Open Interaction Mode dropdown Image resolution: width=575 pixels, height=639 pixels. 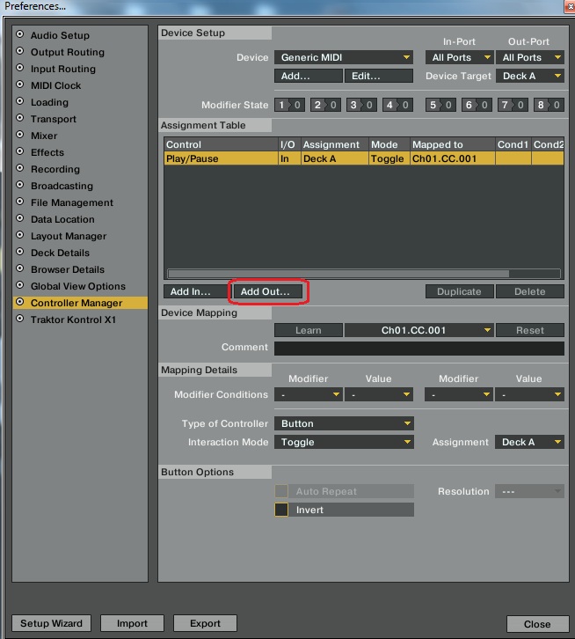(x=344, y=442)
